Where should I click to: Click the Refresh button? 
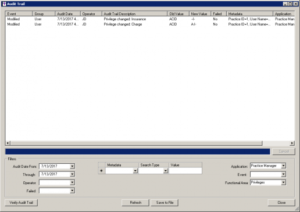pyautogui.click(x=135, y=203)
